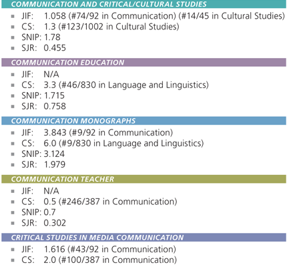Viewport: 287px width, 267px height.
Task: Select the Communication Education purple header
Action: pos(143,62)
